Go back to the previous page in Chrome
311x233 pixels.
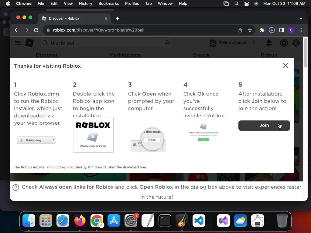[17, 30]
